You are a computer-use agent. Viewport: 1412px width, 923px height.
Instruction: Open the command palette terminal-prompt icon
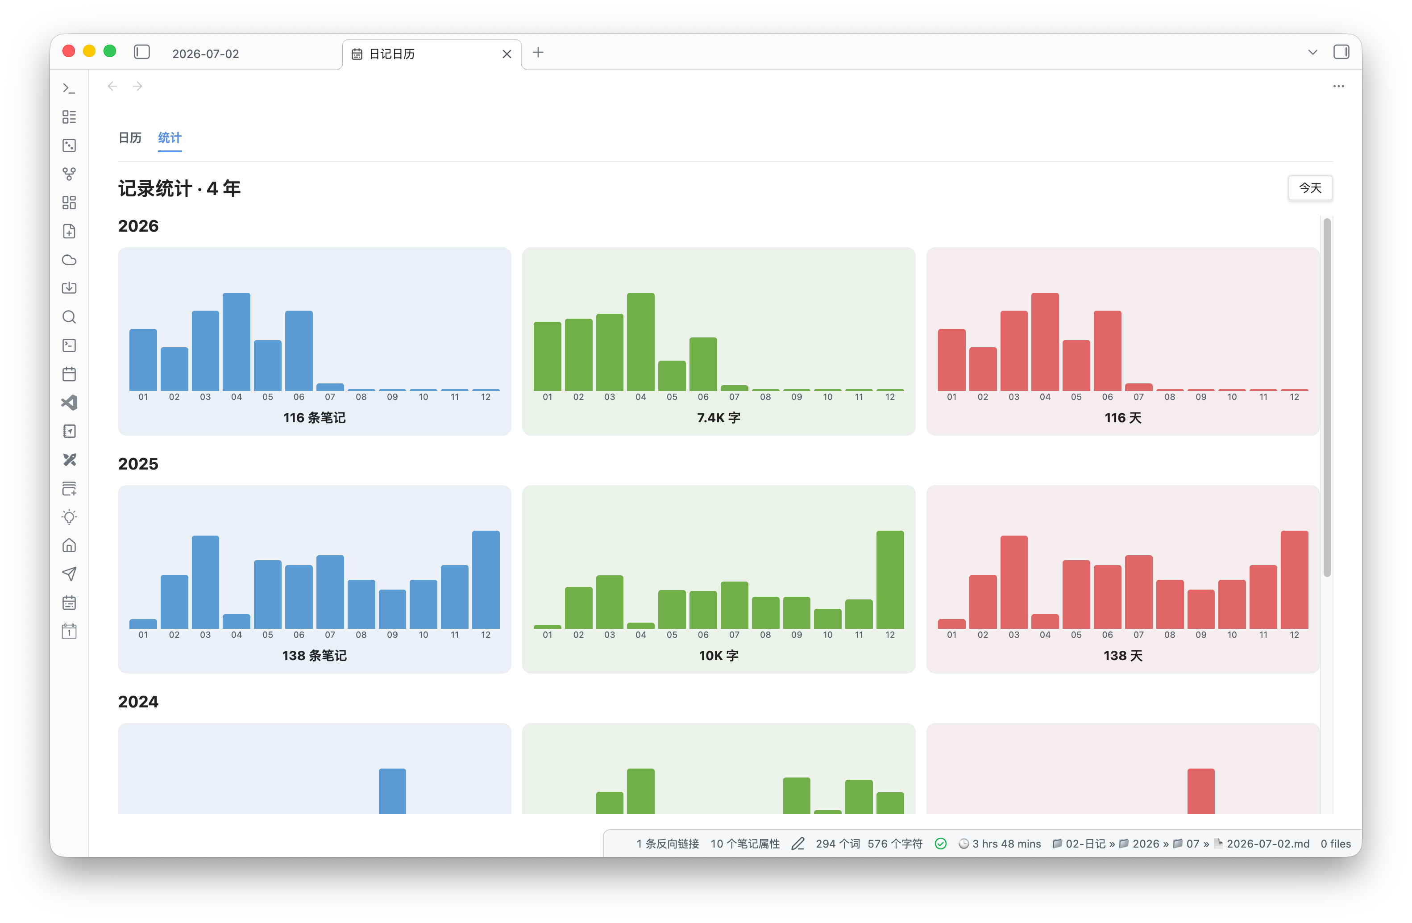pos(69,88)
